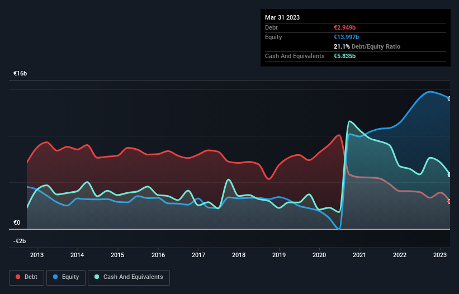Click the 2019 x-axis label

(x=279, y=255)
